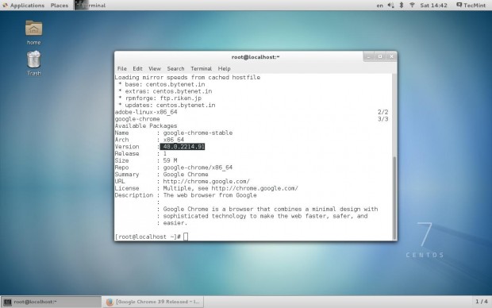Click the text google-chrome-stable

pyautogui.click(x=198, y=133)
